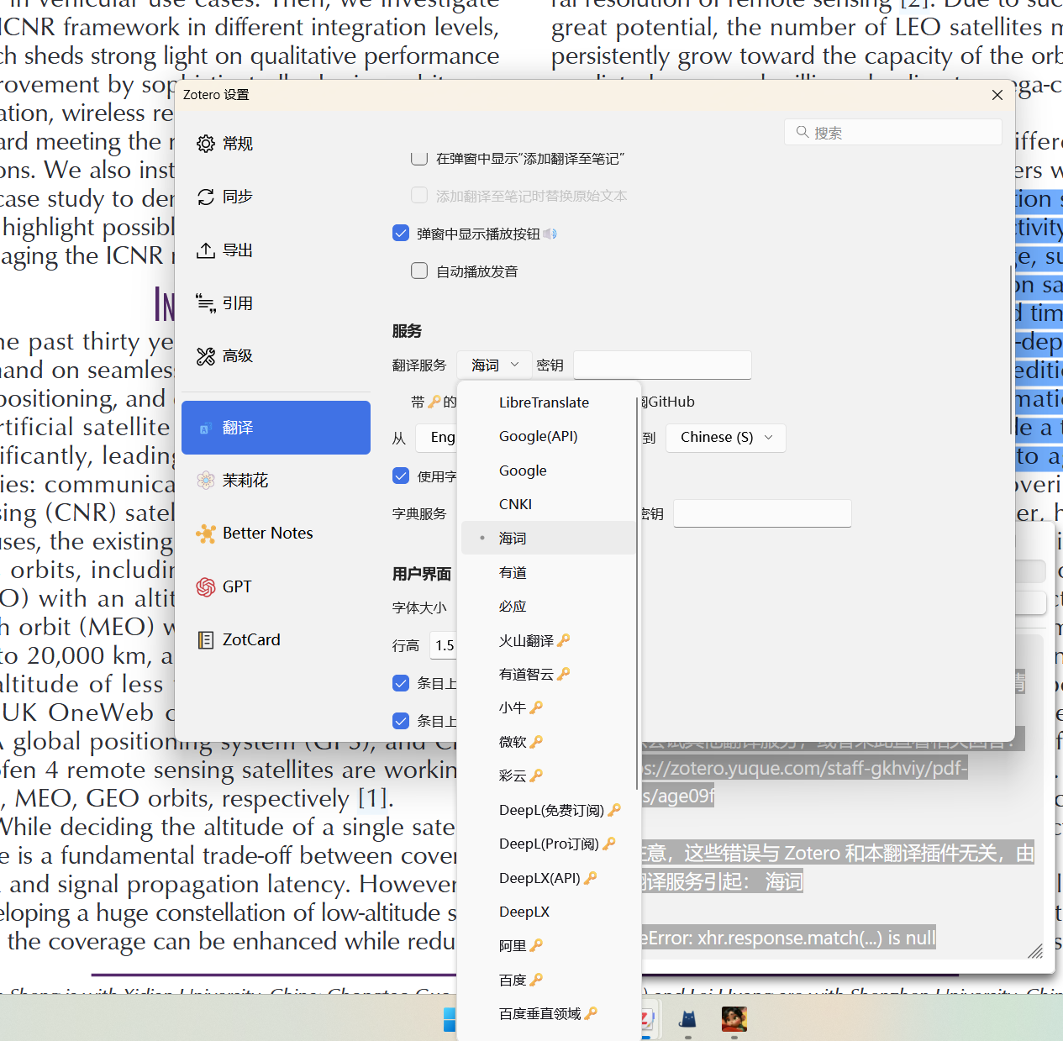This screenshot has width=1063, height=1041.
Task: Choose 必应 translation service
Action: coord(548,606)
